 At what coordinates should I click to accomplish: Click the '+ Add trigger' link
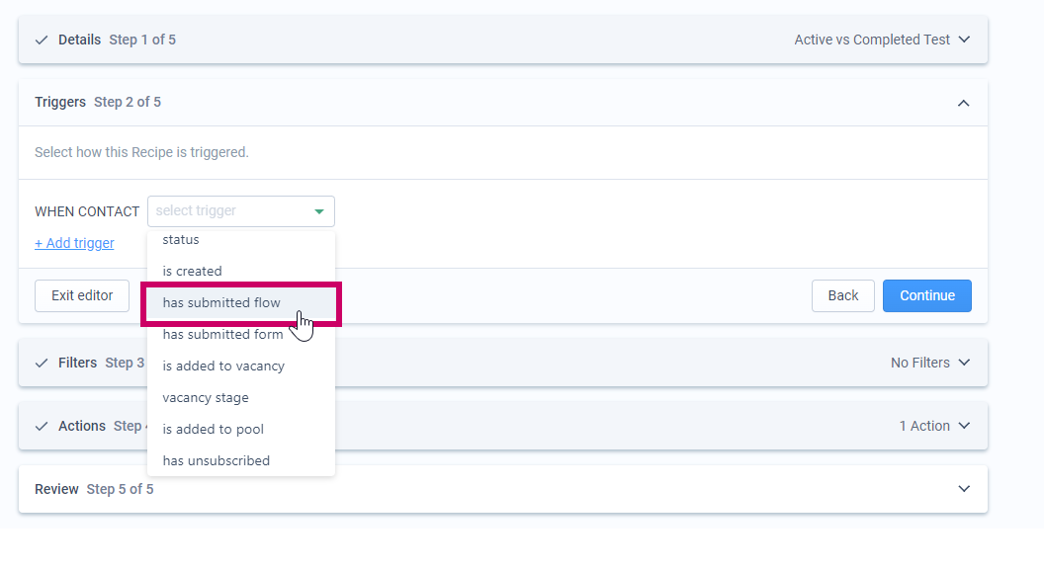pos(74,243)
